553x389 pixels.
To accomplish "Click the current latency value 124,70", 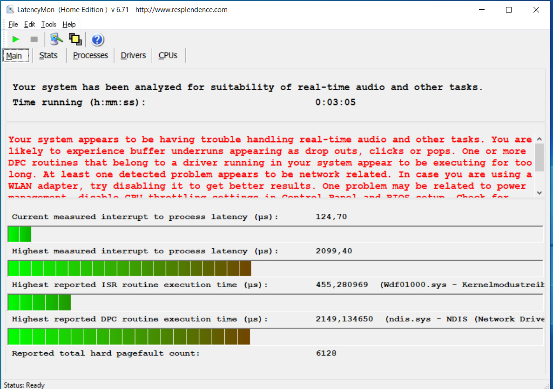I will pyautogui.click(x=331, y=217).
